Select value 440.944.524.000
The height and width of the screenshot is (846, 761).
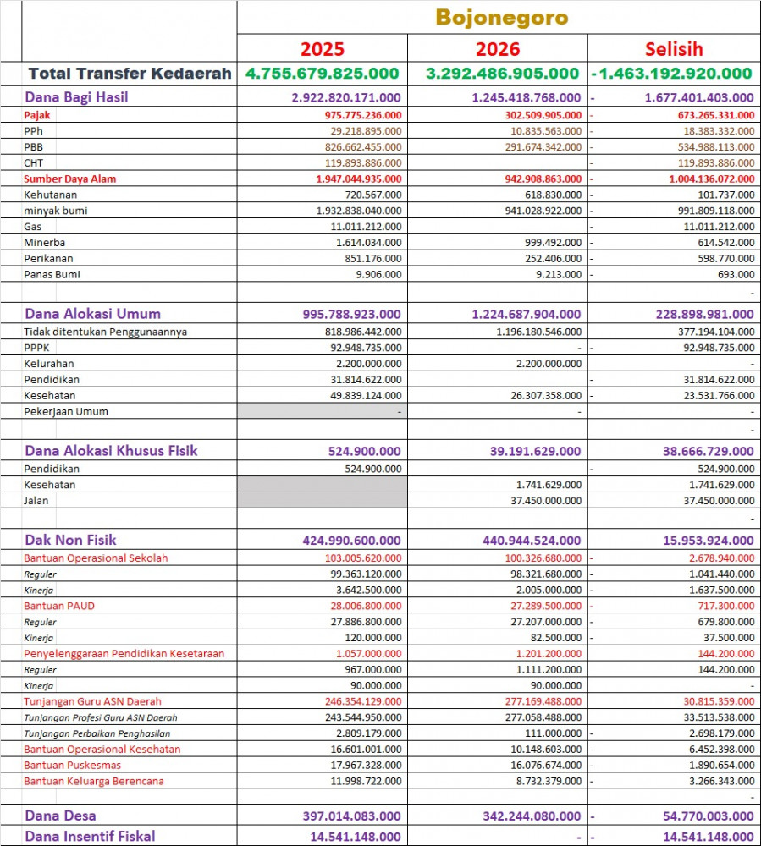tap(532, 541)
